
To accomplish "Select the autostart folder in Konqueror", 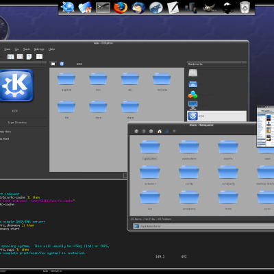I will point(150,175).
